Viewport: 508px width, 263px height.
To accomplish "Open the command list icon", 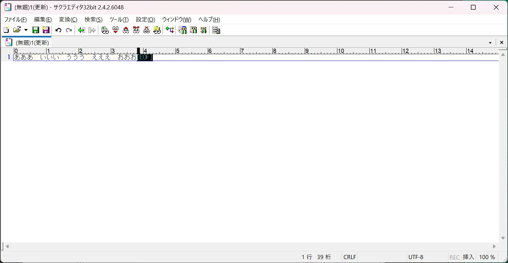I will 216,30.
